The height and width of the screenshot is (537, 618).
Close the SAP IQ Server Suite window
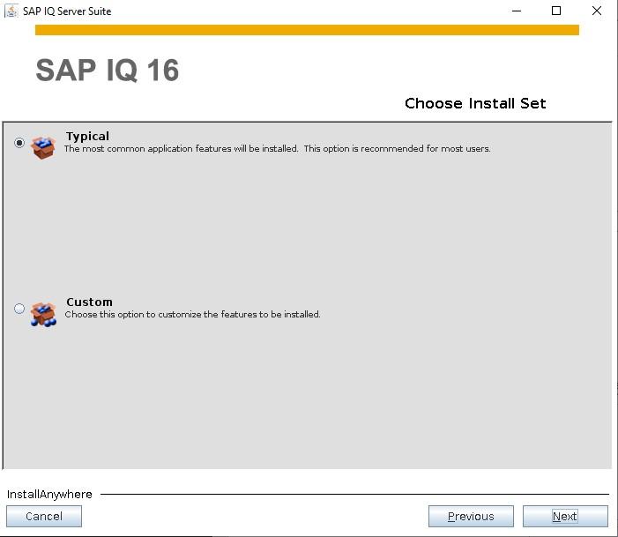(597, 11)
